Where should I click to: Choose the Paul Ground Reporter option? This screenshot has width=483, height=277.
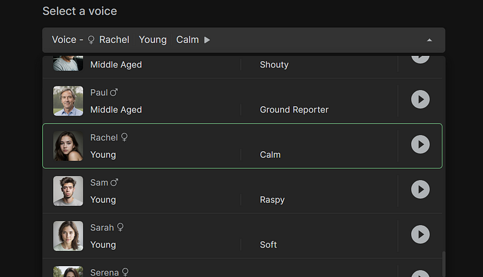point(243,101)
